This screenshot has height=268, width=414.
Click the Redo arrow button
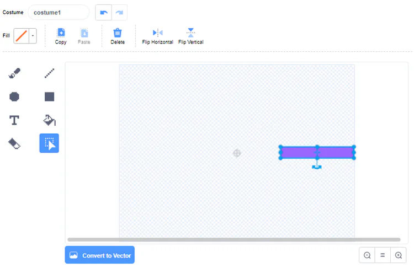pyautogui.click(x=120, y=12)
